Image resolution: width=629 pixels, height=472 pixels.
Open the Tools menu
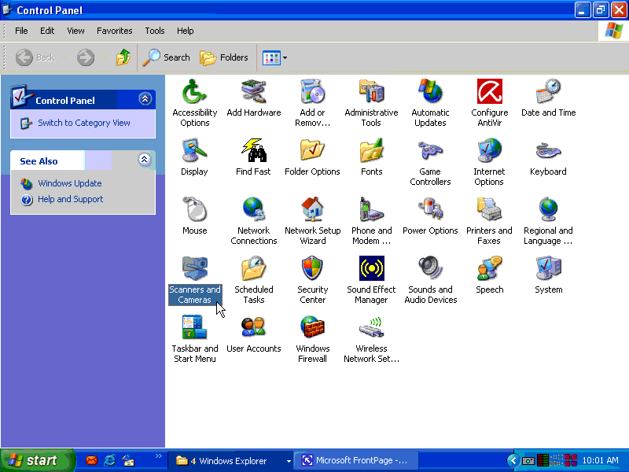154,31
